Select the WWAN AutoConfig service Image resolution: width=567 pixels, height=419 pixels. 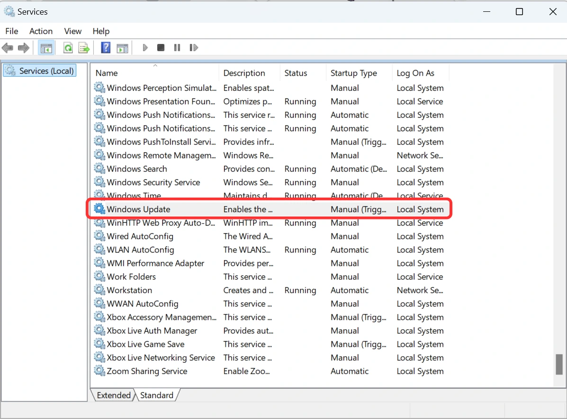(x=269, y=304)
